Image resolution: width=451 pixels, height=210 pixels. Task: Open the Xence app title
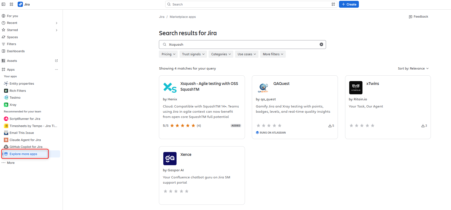[x=186, y=154]
